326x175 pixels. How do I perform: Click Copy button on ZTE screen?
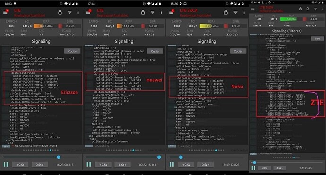click(x=317, y=39)
